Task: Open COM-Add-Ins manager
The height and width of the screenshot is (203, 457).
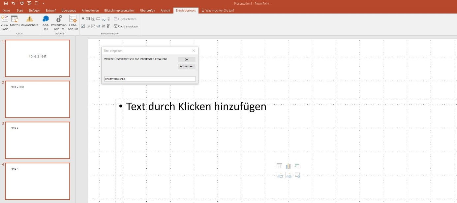Action: tap(73, 23)
